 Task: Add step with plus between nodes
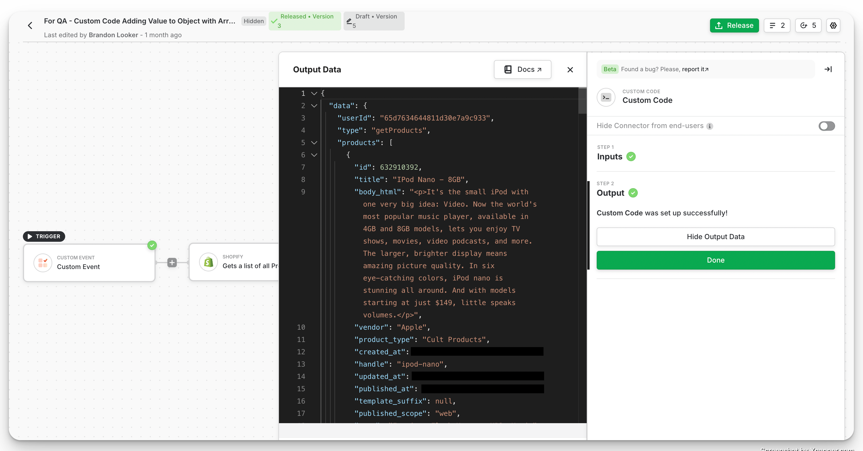(x=172, y=263)
